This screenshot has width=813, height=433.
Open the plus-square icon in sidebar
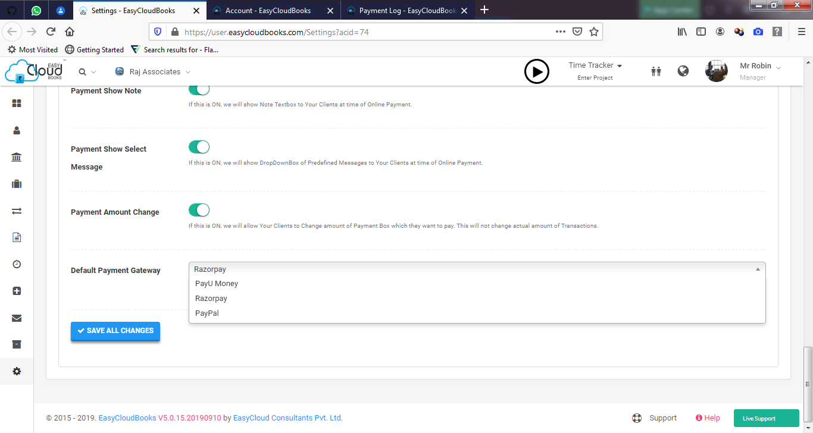(17, 291)
